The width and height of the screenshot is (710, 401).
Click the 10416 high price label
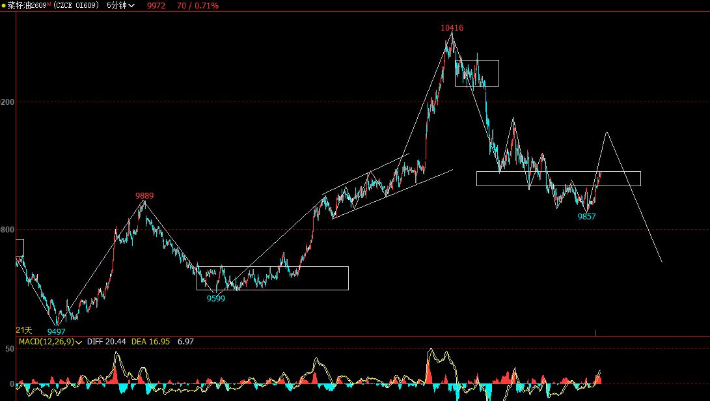coord(452,27)
